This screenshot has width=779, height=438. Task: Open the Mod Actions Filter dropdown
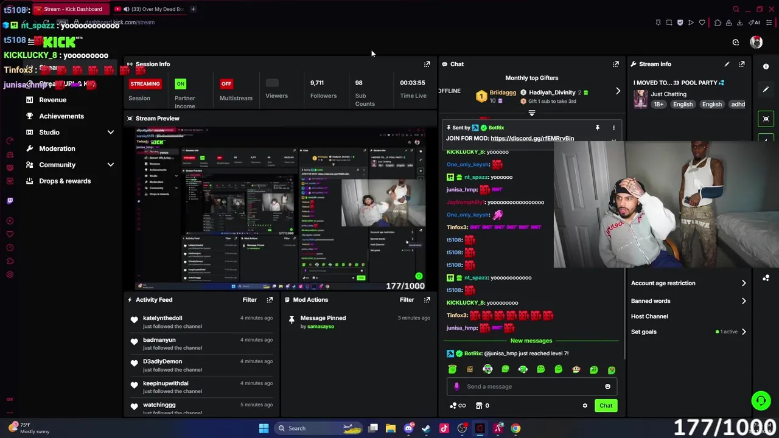(407, 300)
